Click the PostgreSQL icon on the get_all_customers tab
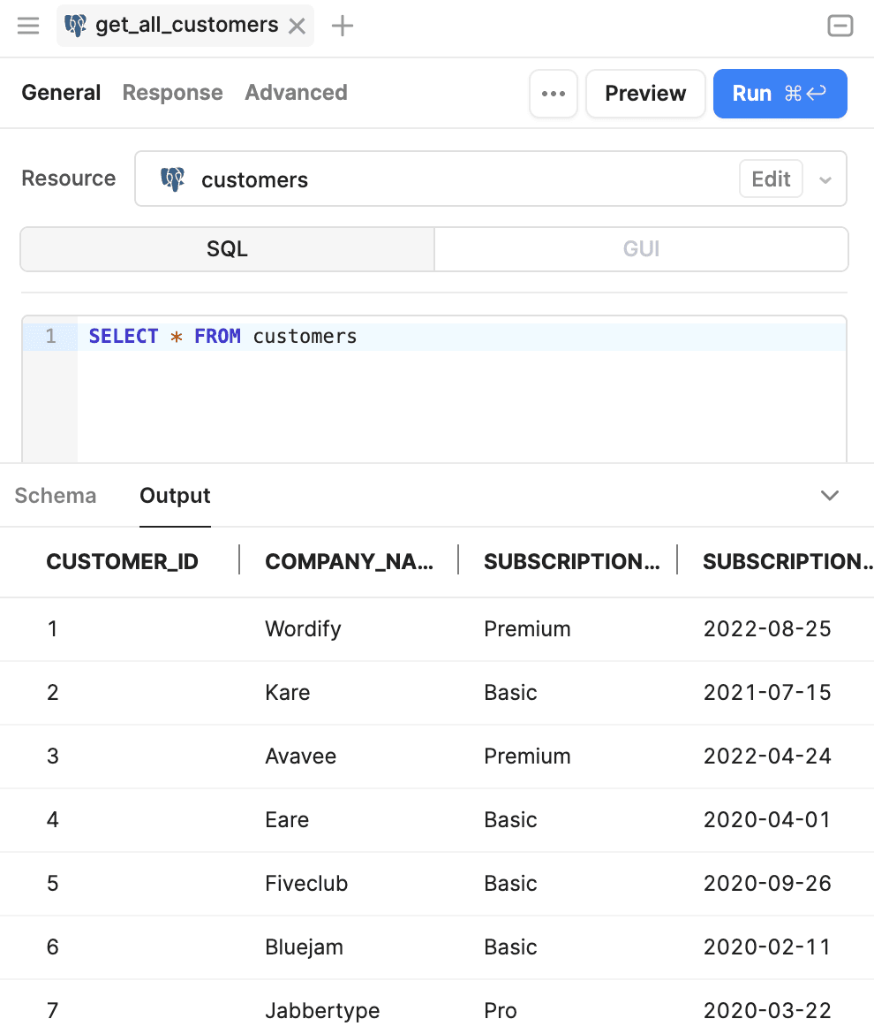The height and width of the screenshot is (1034, 874). (x=75, y=26)
